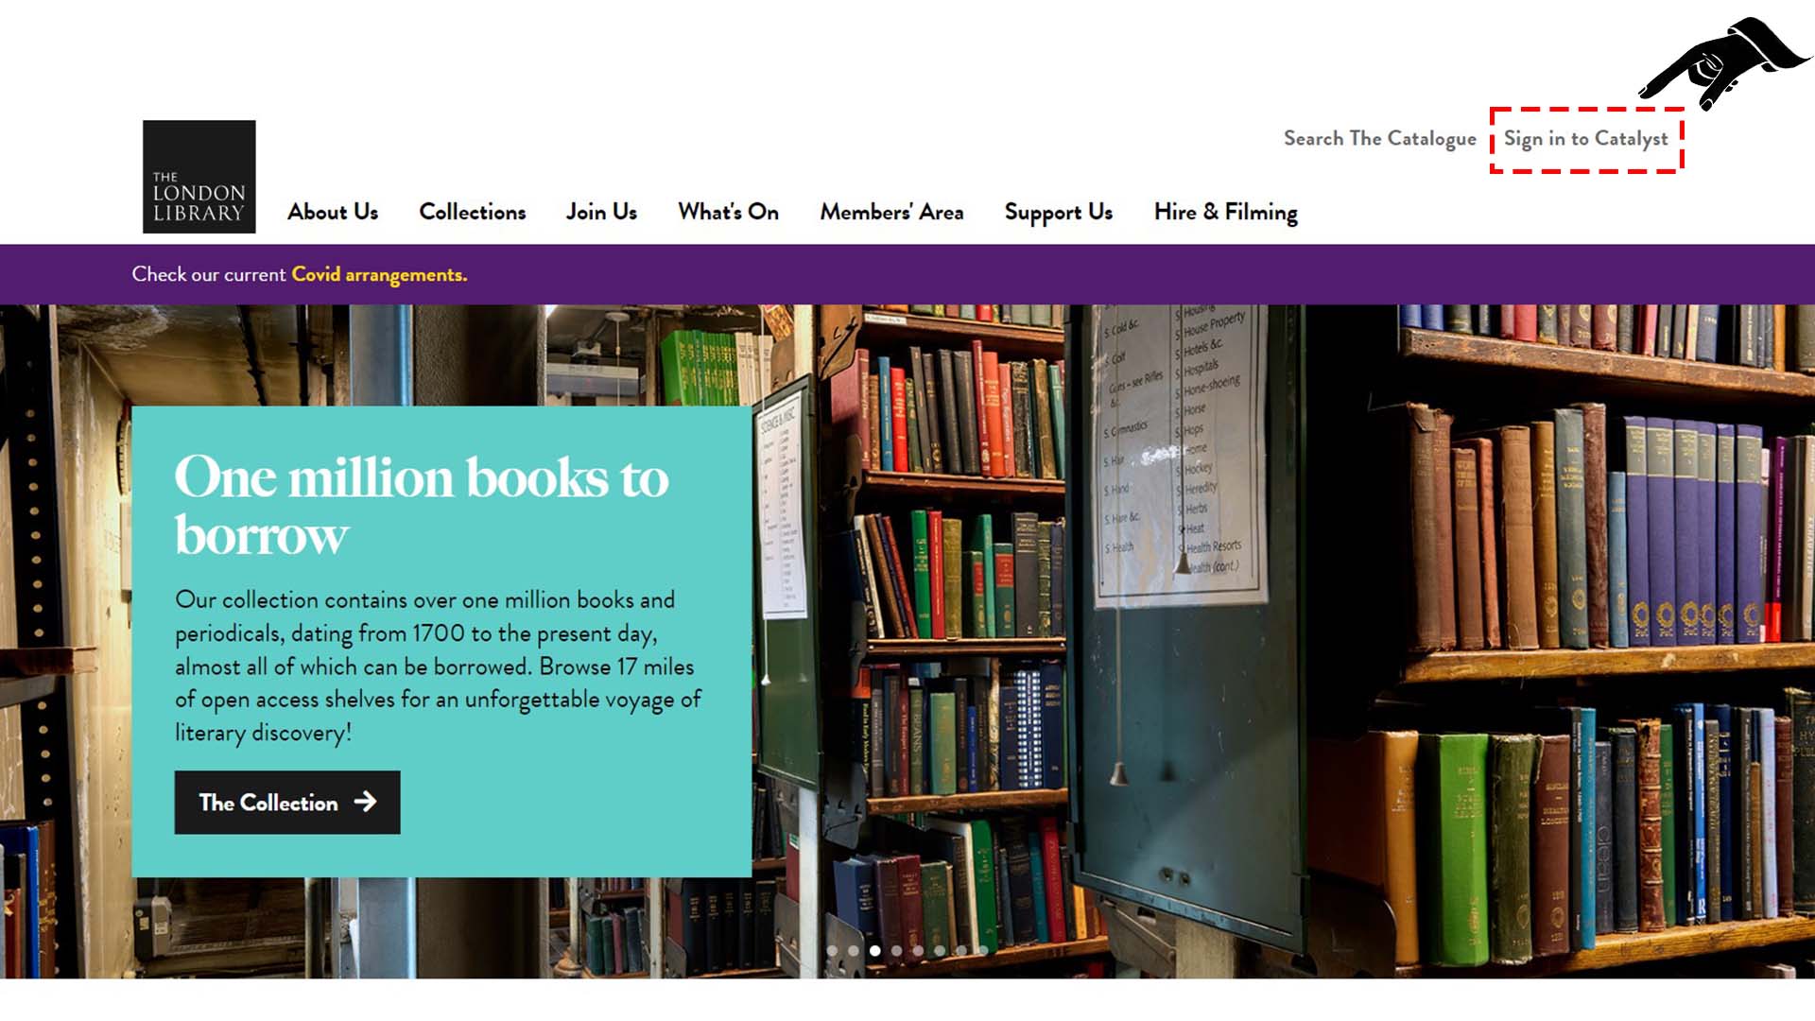Select the second carousel slide dot
The height and width of the screenshot is (1021, 1815).
854,951
